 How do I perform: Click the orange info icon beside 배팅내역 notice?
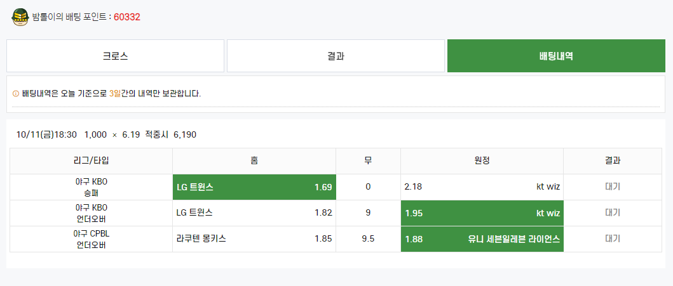(x=16, y=93)
